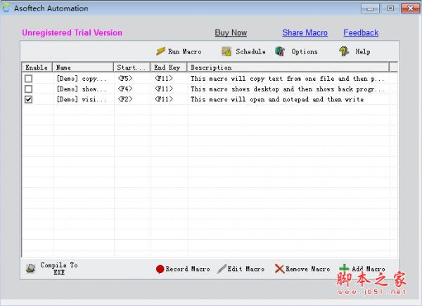Viewport: 422px width, 306px height.
Task: Sort by the Enable column header
Action: click(37, 68)
